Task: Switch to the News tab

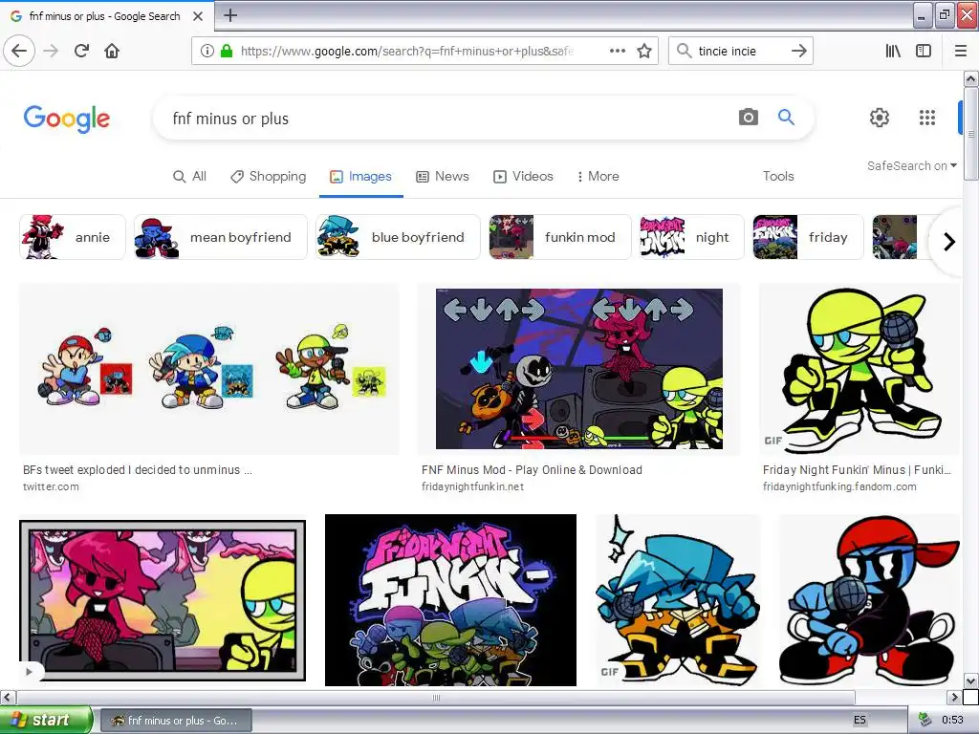Action: 443,176
